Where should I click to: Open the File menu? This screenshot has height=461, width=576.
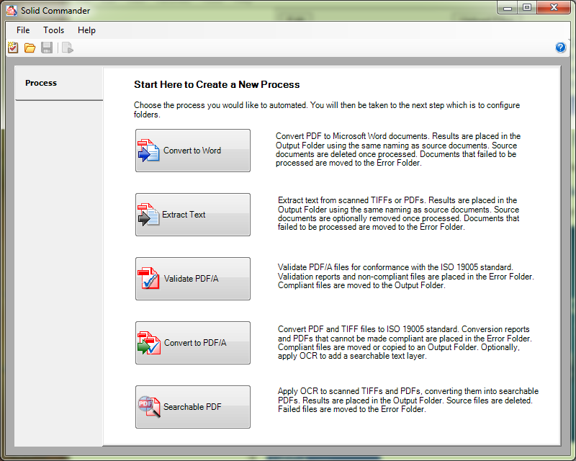23,30
